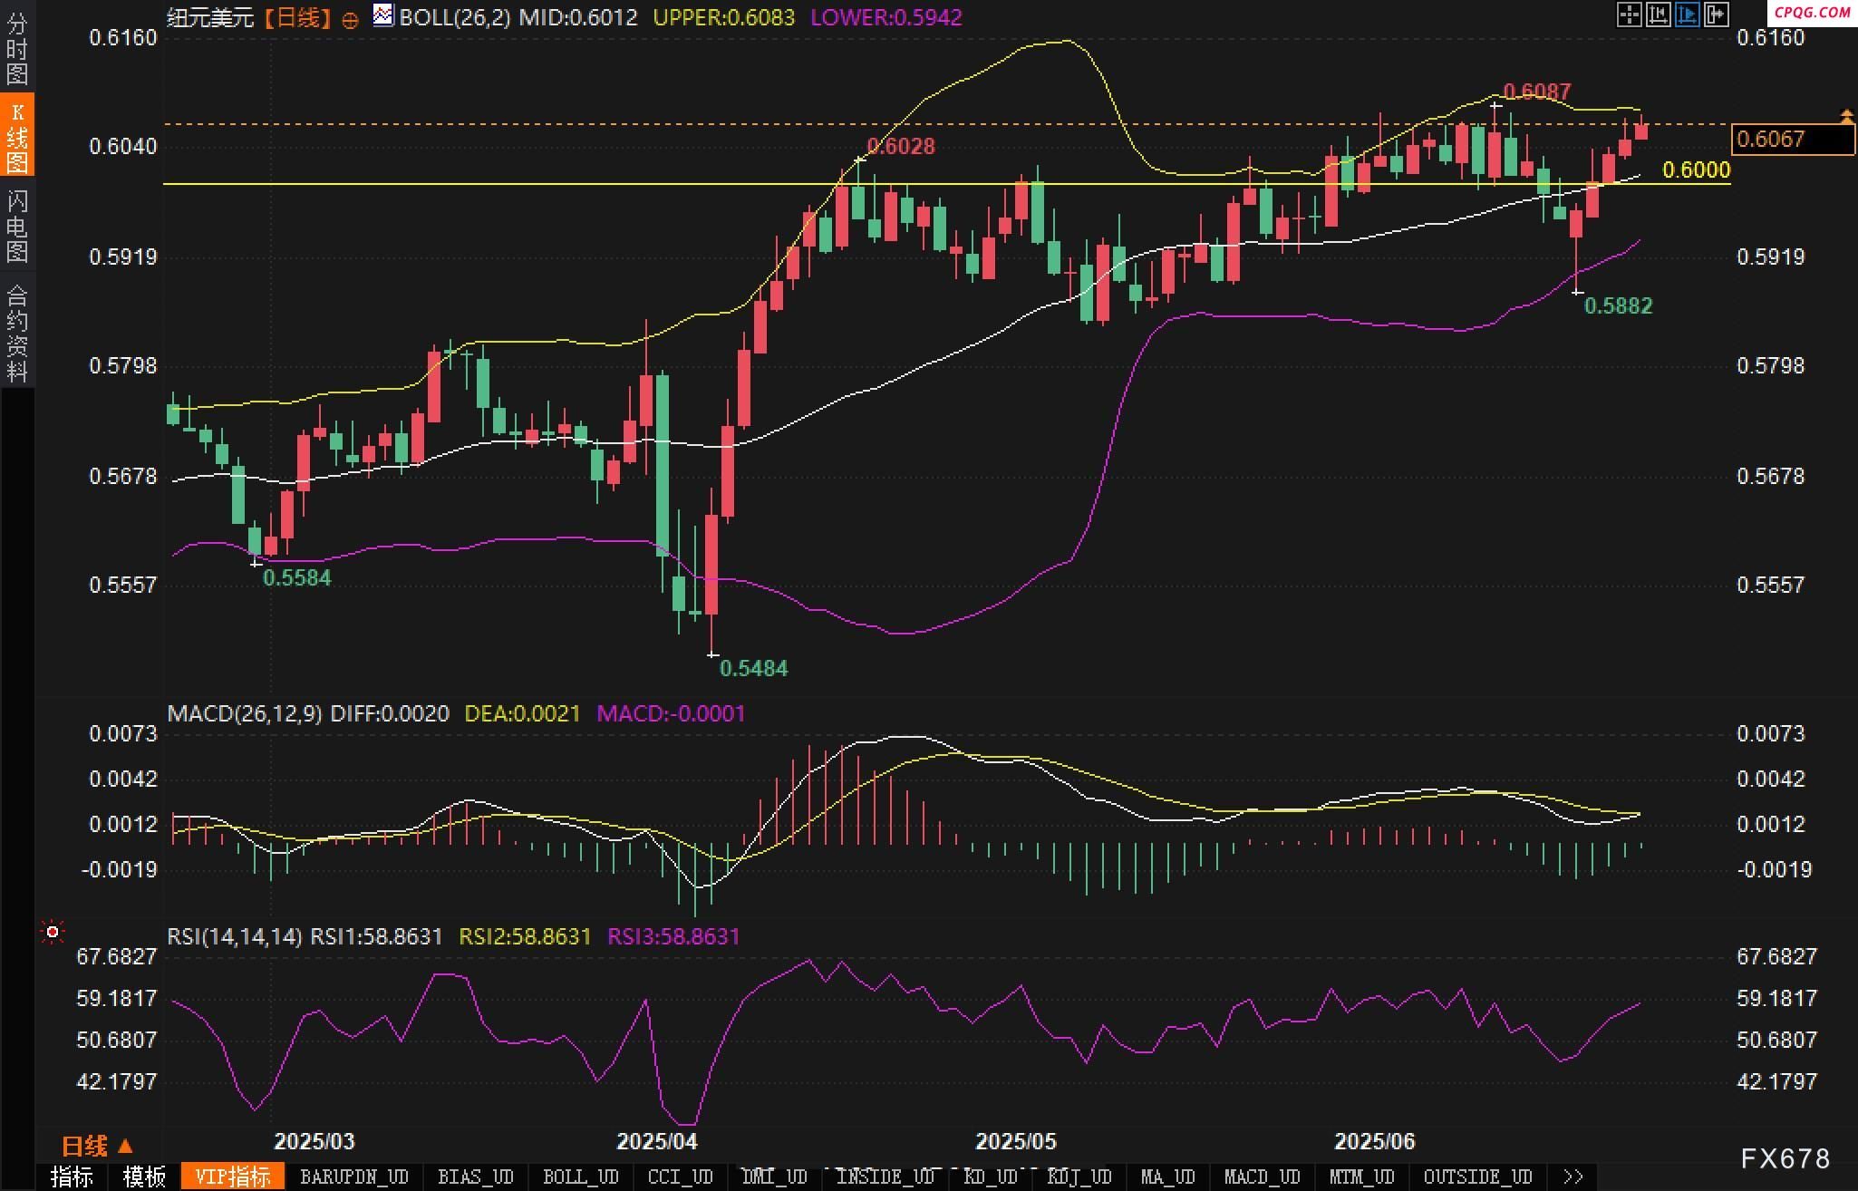Click the 模板 button at bottom
Viewport: 1858px width, 1191px height.
click(x=145, y=1176)
